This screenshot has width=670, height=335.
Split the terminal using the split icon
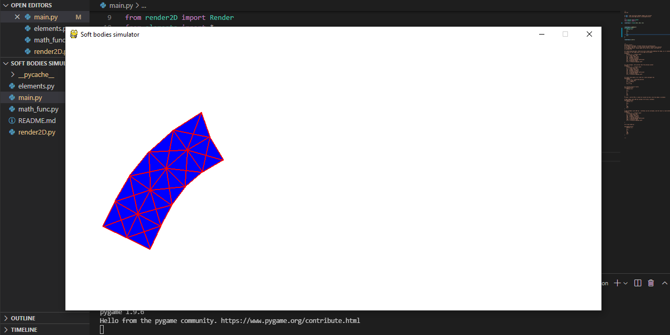click(x=638, y=283)
